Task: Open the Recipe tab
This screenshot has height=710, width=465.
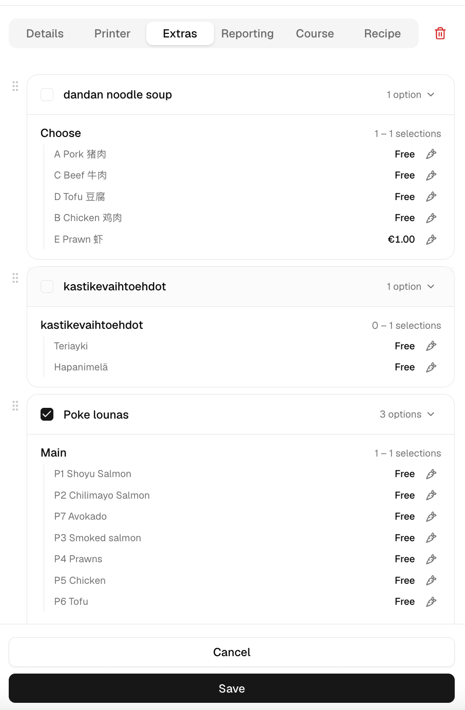Action: click(x=382, y=33)
